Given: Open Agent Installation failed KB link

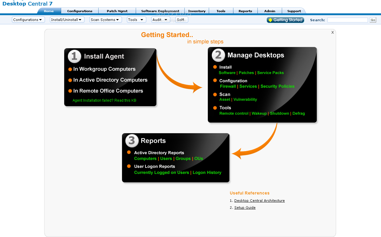Looking at the screenshot, I should [x=104, y=100].
